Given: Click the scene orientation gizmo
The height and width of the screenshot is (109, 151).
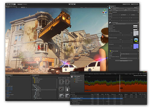Looking at the screenshot, I should (x=104, y=12).
